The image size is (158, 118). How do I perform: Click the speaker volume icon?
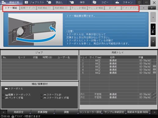(x=146, y=2)
